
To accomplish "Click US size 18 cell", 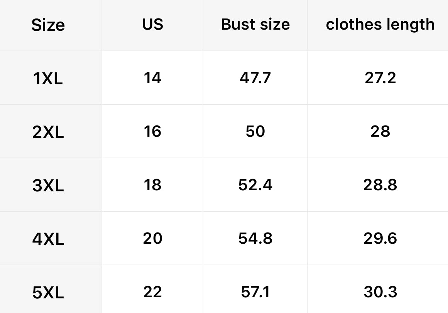I will 152,185.
